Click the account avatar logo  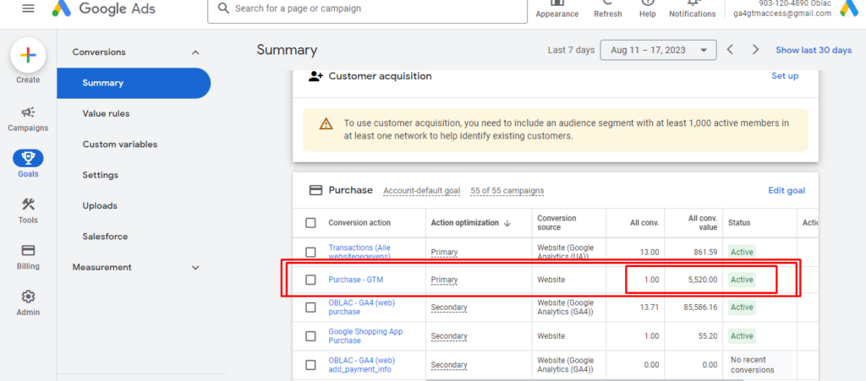[849, 8]
